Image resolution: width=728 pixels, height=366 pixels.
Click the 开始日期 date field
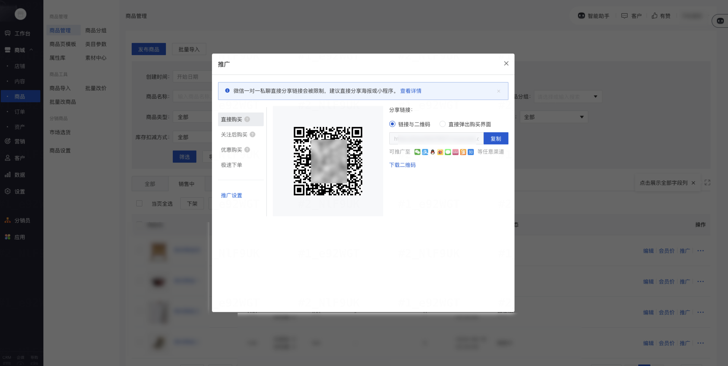[193, 77]
